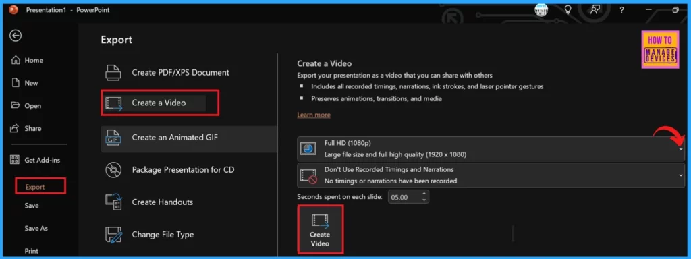Click the feedback person icon in title bar
This screenshot has height=259, width=691.
[x=595, y=9]
